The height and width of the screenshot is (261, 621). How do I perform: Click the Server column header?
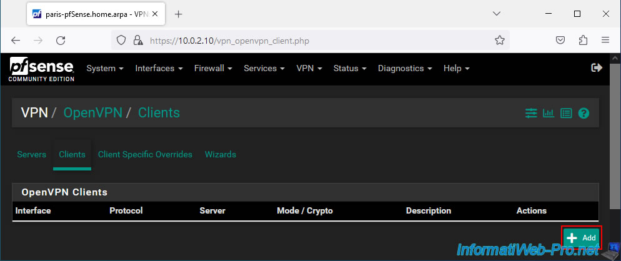click(212, 210)
